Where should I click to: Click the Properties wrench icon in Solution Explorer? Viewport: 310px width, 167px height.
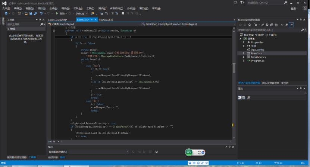coord(286,25)
